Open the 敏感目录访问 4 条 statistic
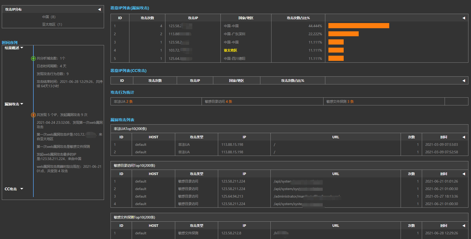The width and height of the screenshot is (471, 239). click(218, 102)
